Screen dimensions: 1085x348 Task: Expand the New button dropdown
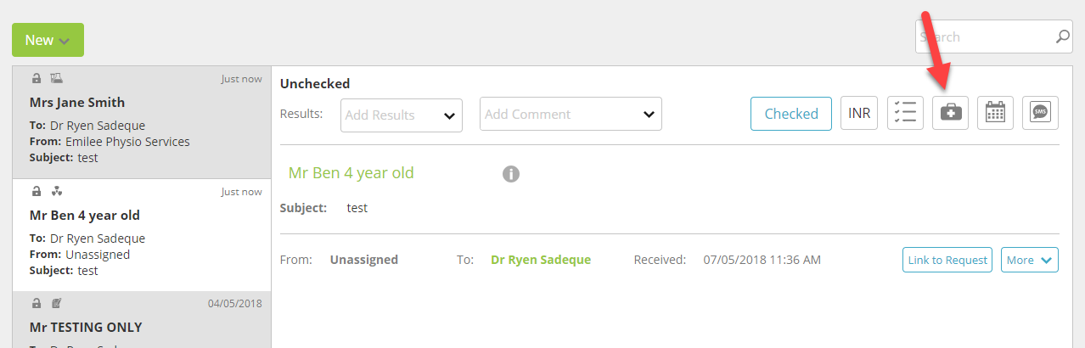click(48, 40)
